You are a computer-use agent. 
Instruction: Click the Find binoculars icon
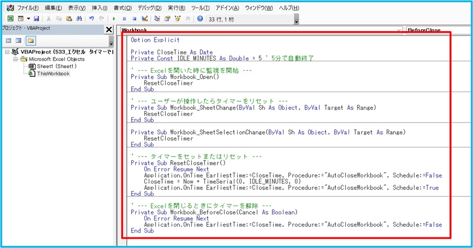tap(78, 18)
